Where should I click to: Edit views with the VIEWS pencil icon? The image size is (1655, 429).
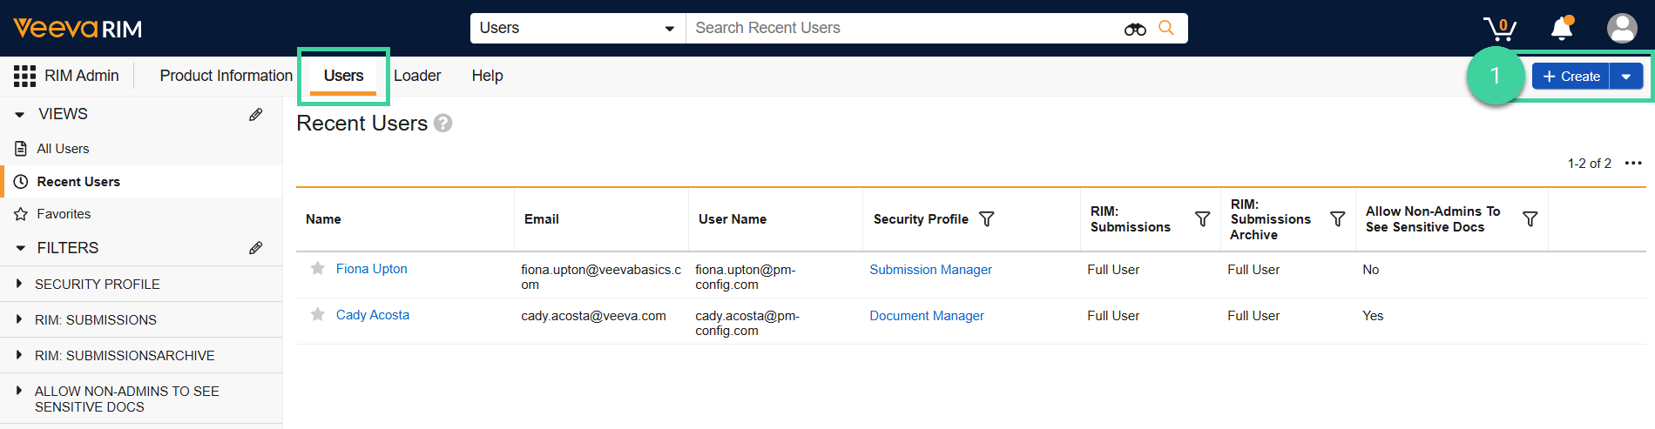pos(256,114)
